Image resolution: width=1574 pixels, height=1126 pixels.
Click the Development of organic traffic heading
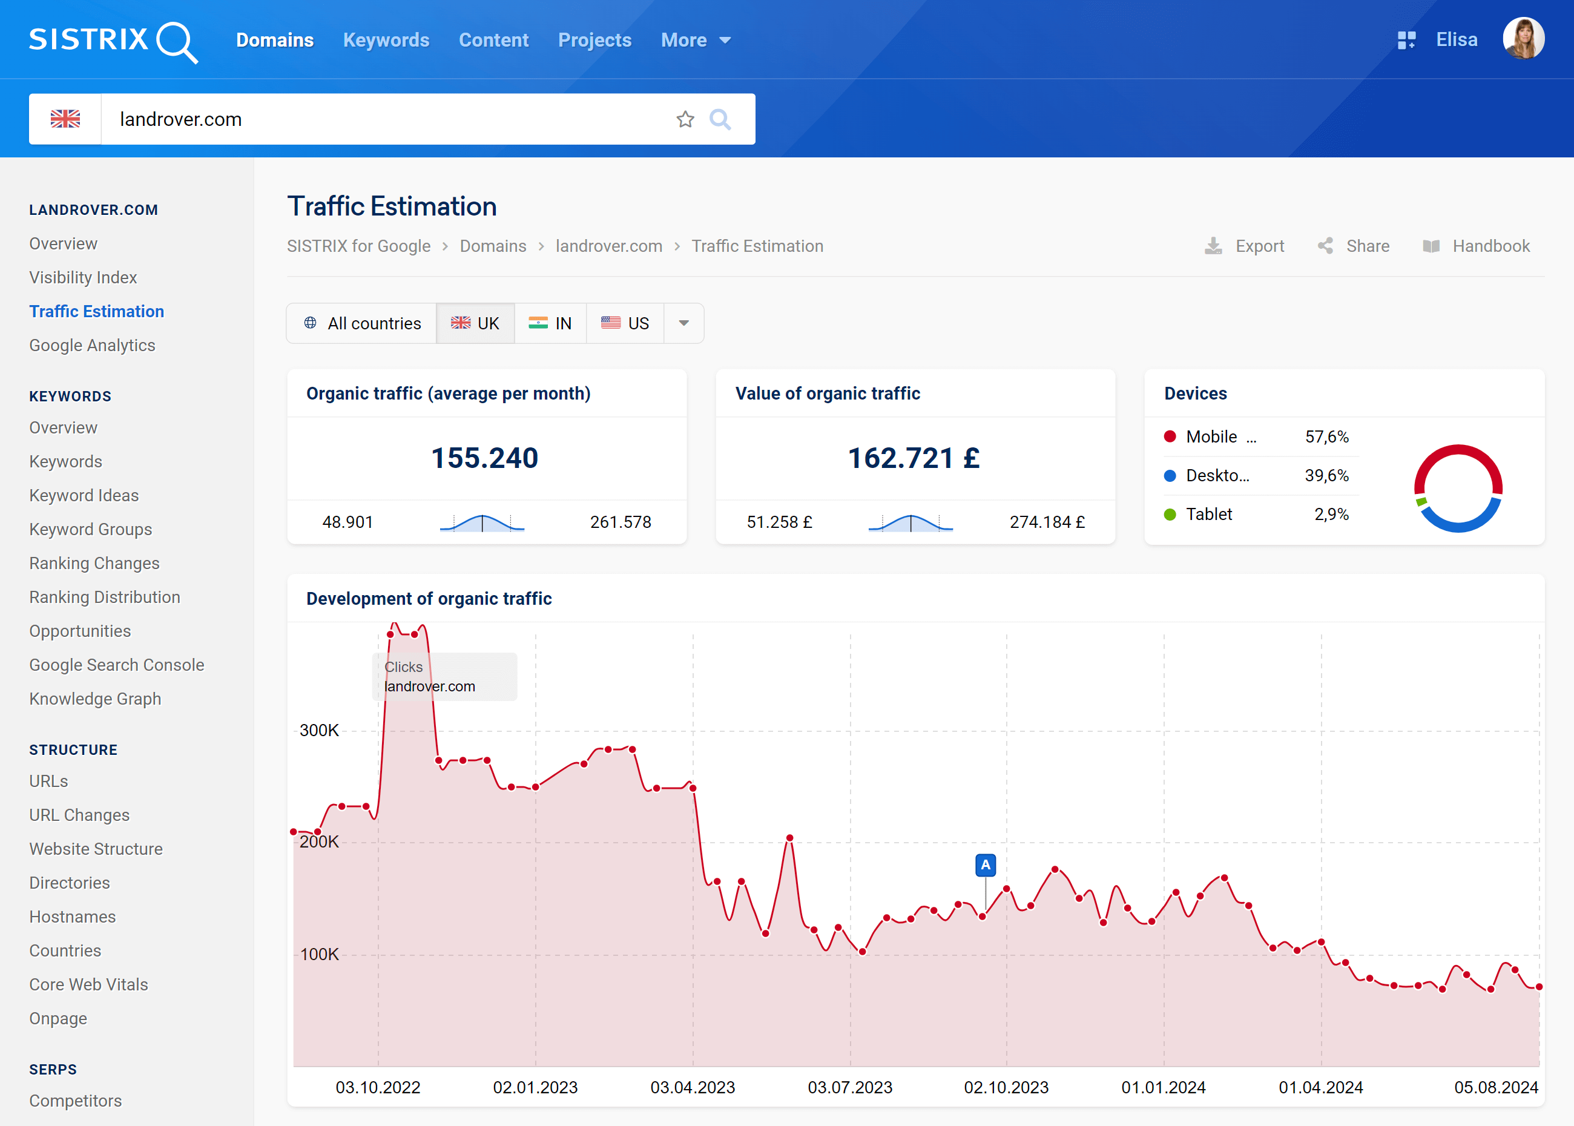(429, 599)
